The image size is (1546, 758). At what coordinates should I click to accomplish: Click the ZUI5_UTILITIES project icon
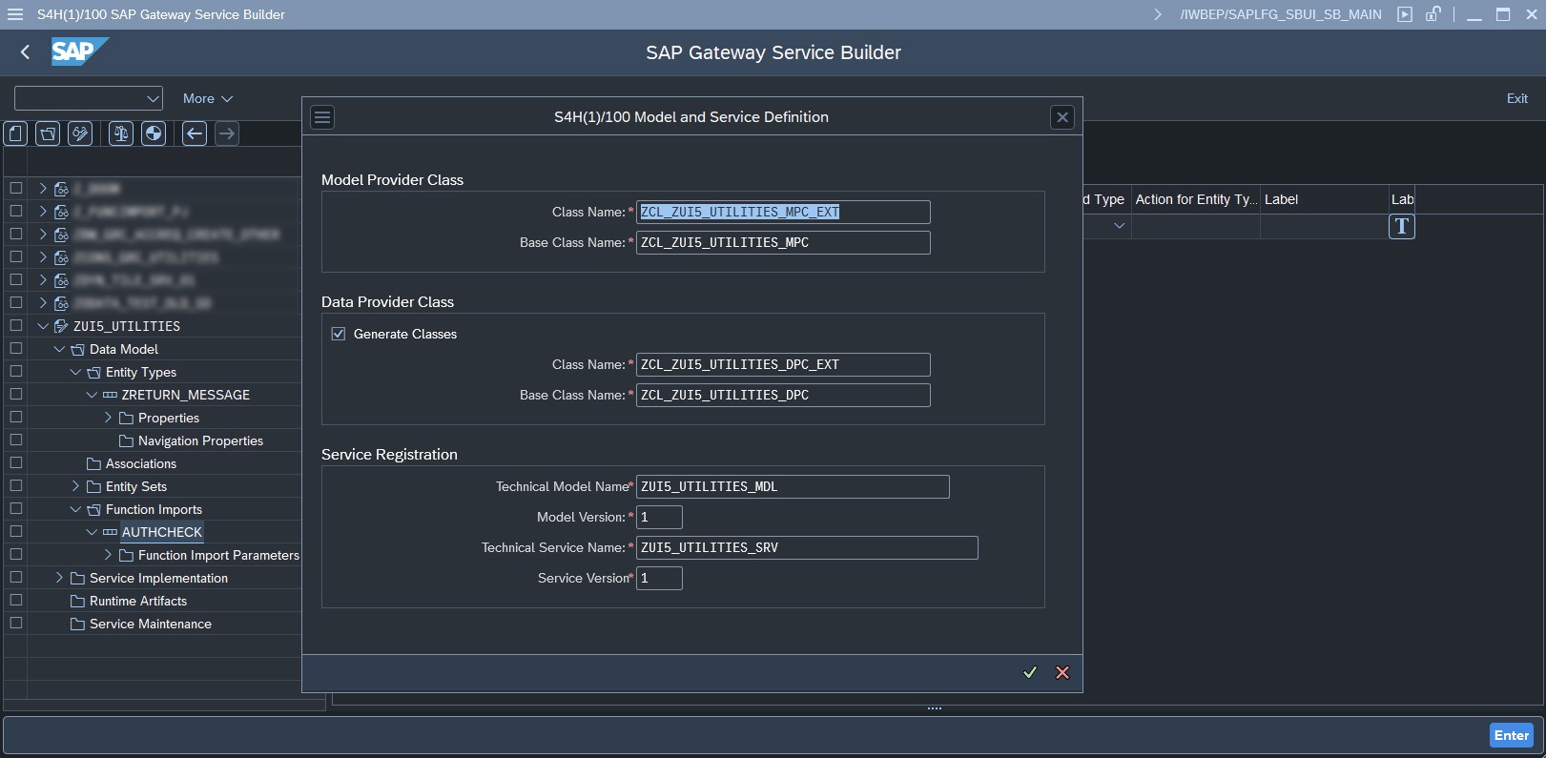(x=61, y=326)
